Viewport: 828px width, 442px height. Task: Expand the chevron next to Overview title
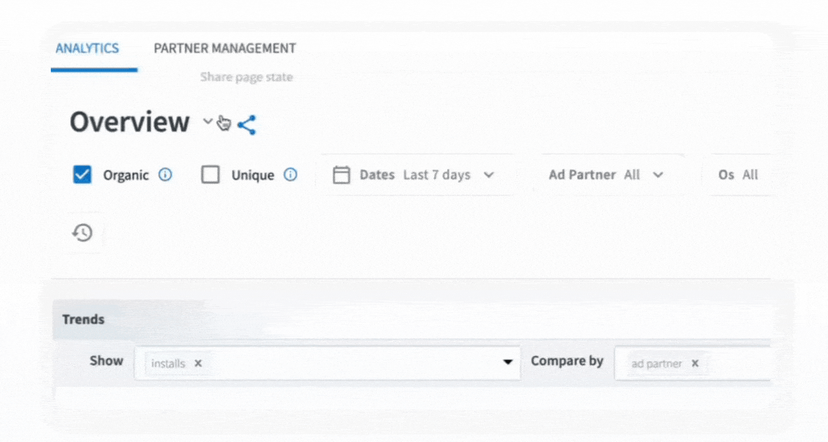(208, 122)
